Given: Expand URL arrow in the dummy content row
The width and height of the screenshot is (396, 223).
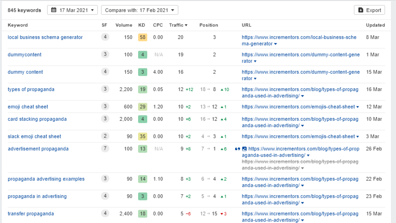Looking at the screenshot, I should [x=255, y=79].
